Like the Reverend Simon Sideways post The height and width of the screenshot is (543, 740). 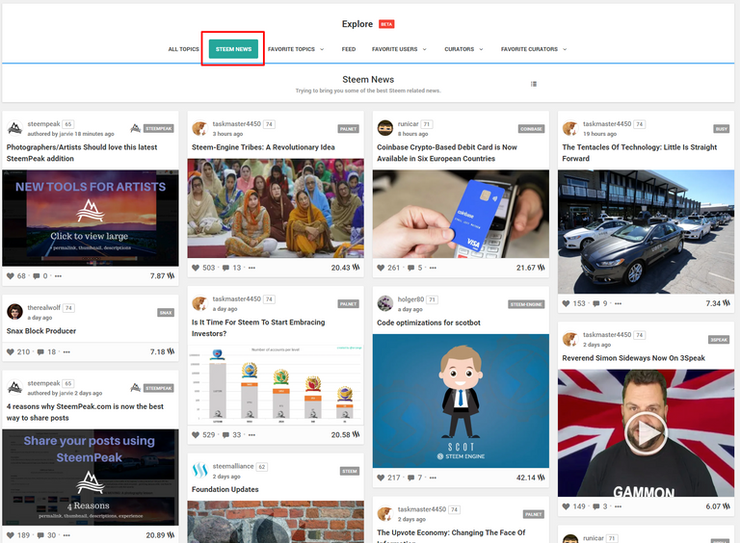(566, 506)
